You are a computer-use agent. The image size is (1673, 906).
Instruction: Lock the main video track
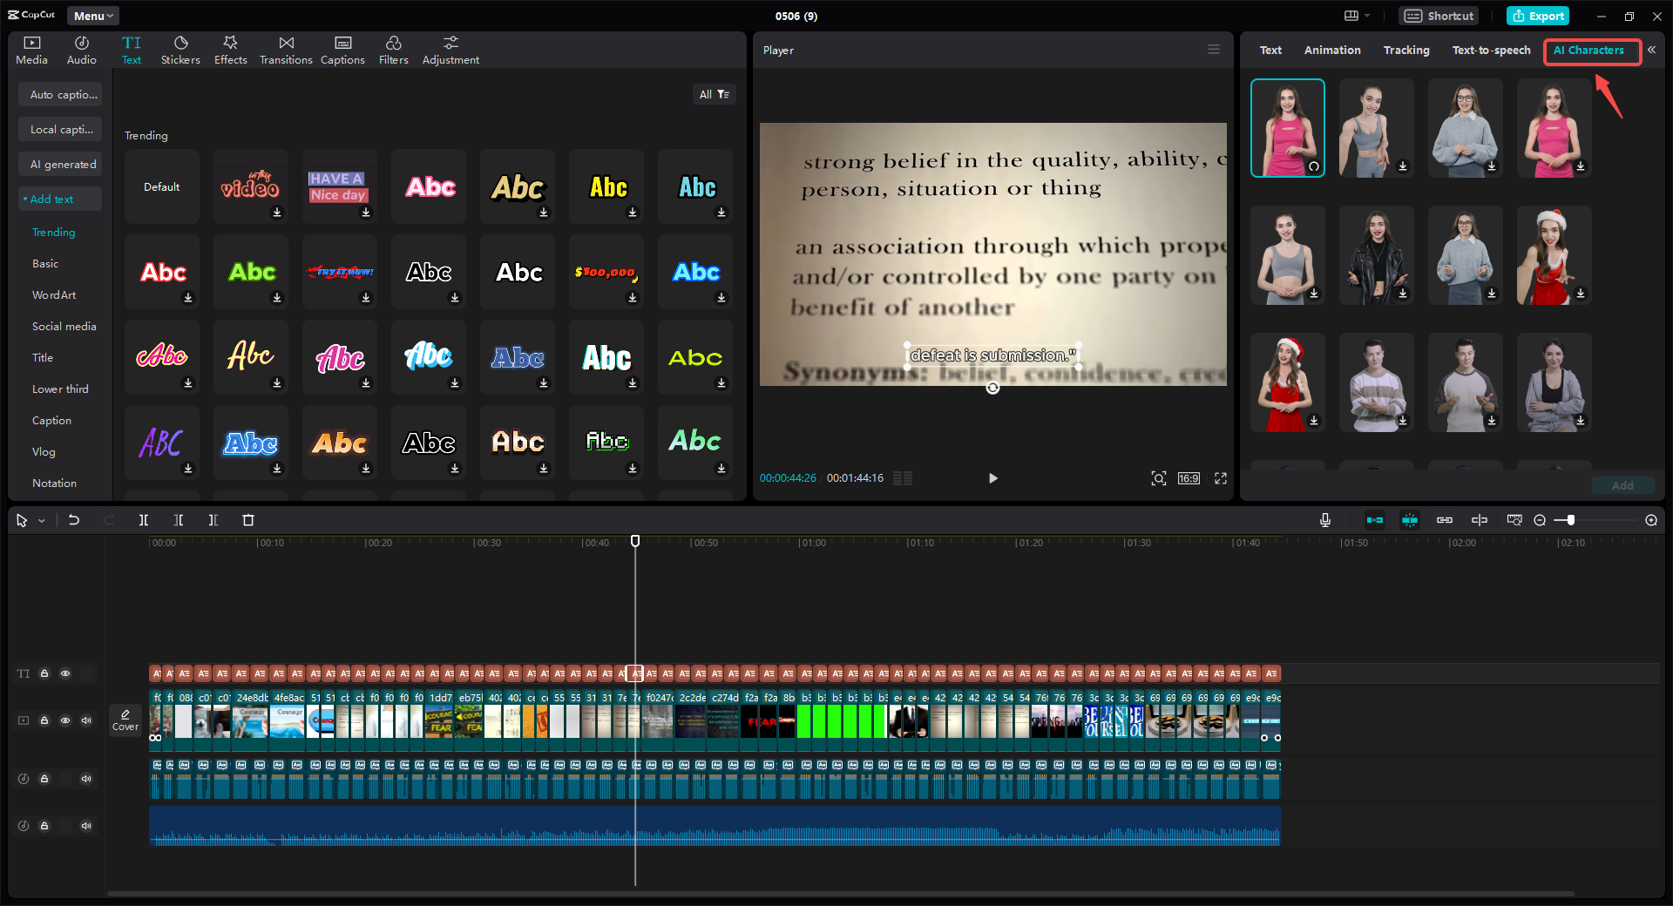(x=44, y=720)
